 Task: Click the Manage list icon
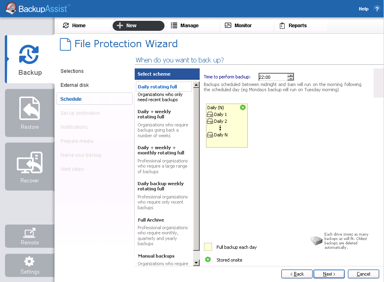[x=174, y=26]
